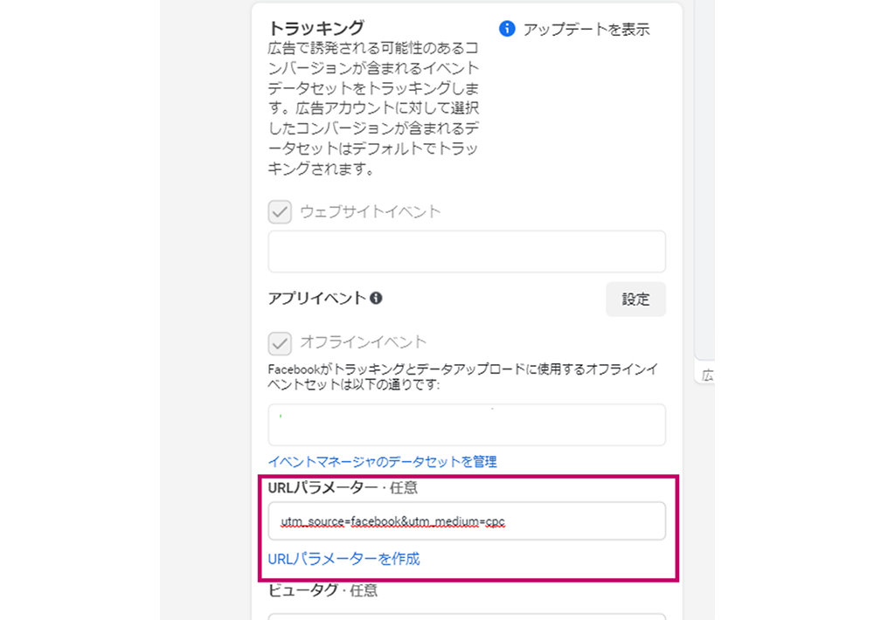This screenshot has width=874, height=620.
Task: Click the Facebook offline tracking description text
Action: click(x=463, y=376)
